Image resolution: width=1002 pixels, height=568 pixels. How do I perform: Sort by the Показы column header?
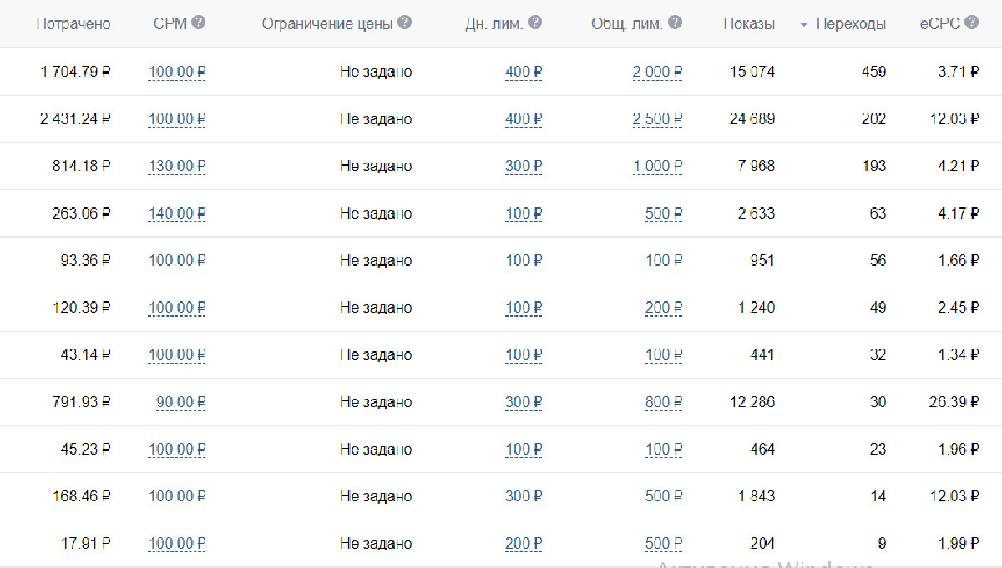coord(749,24)
